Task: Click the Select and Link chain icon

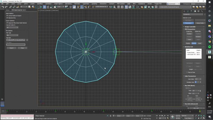Action: pyautogui.click(x=10, y=7)
